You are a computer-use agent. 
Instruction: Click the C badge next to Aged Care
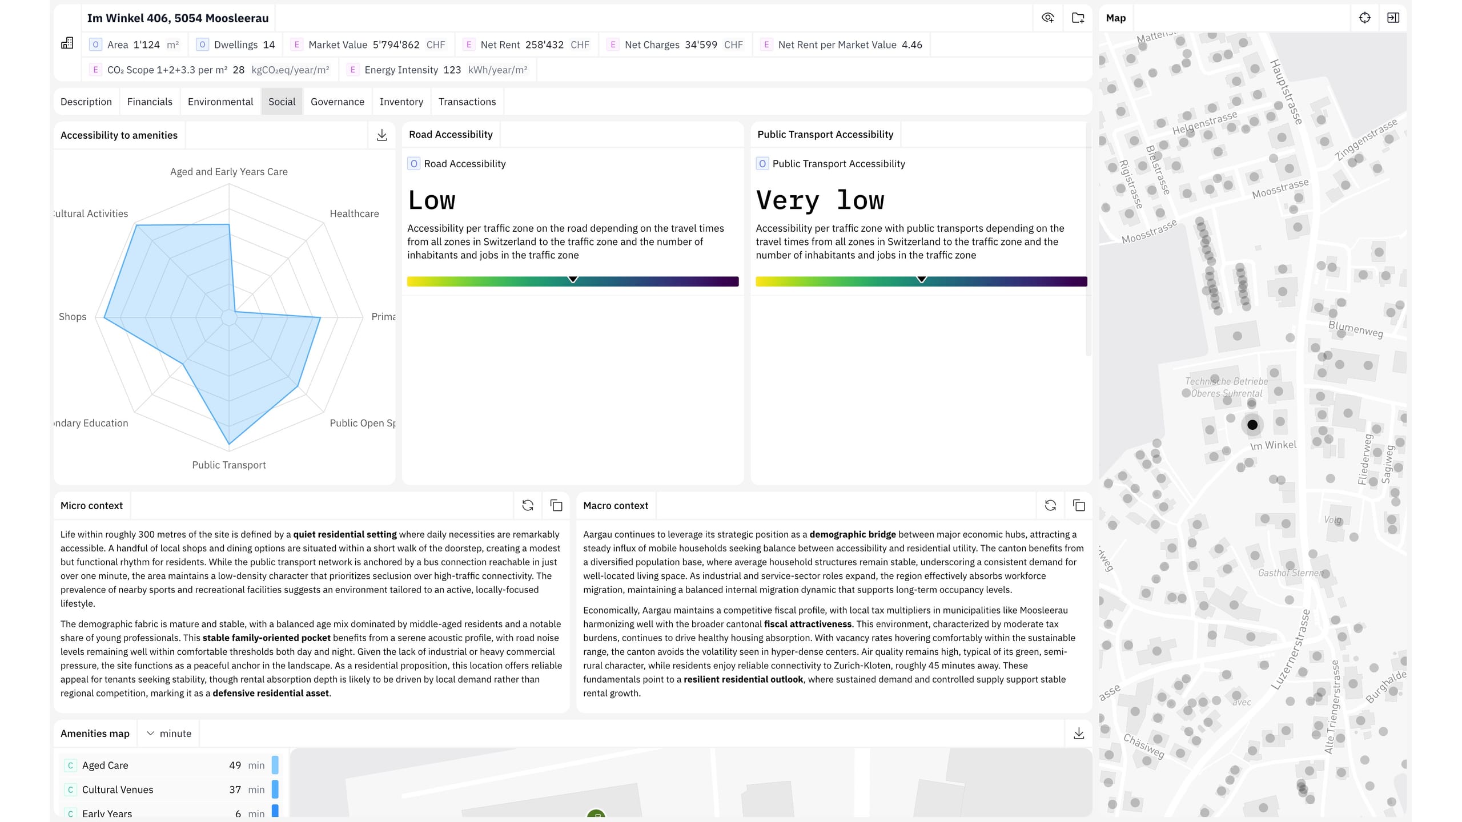(70, 765)
